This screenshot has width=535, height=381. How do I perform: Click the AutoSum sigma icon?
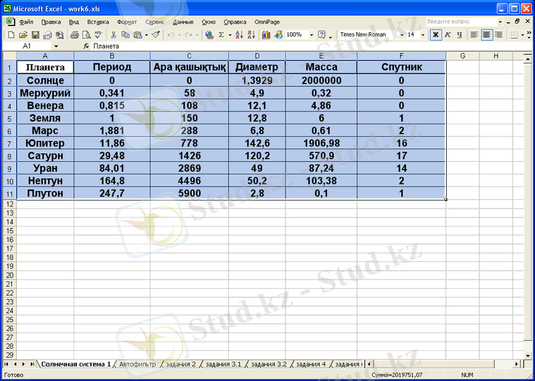(x=221, y=35)
